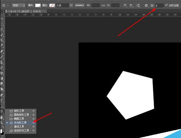Click the polygon tool preset icon
The image size is (181, 138).
(x=4, y=5)
